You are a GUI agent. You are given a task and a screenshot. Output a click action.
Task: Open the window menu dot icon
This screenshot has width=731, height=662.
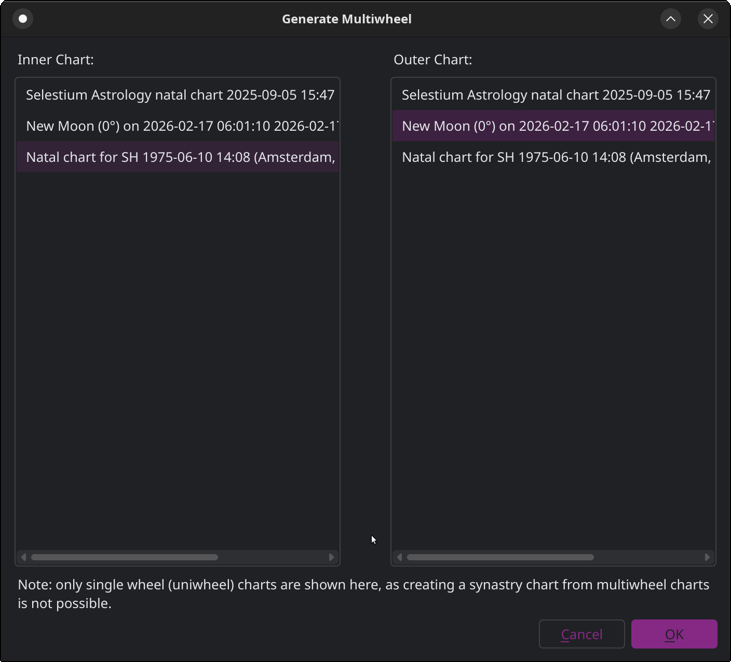point(23,19)
